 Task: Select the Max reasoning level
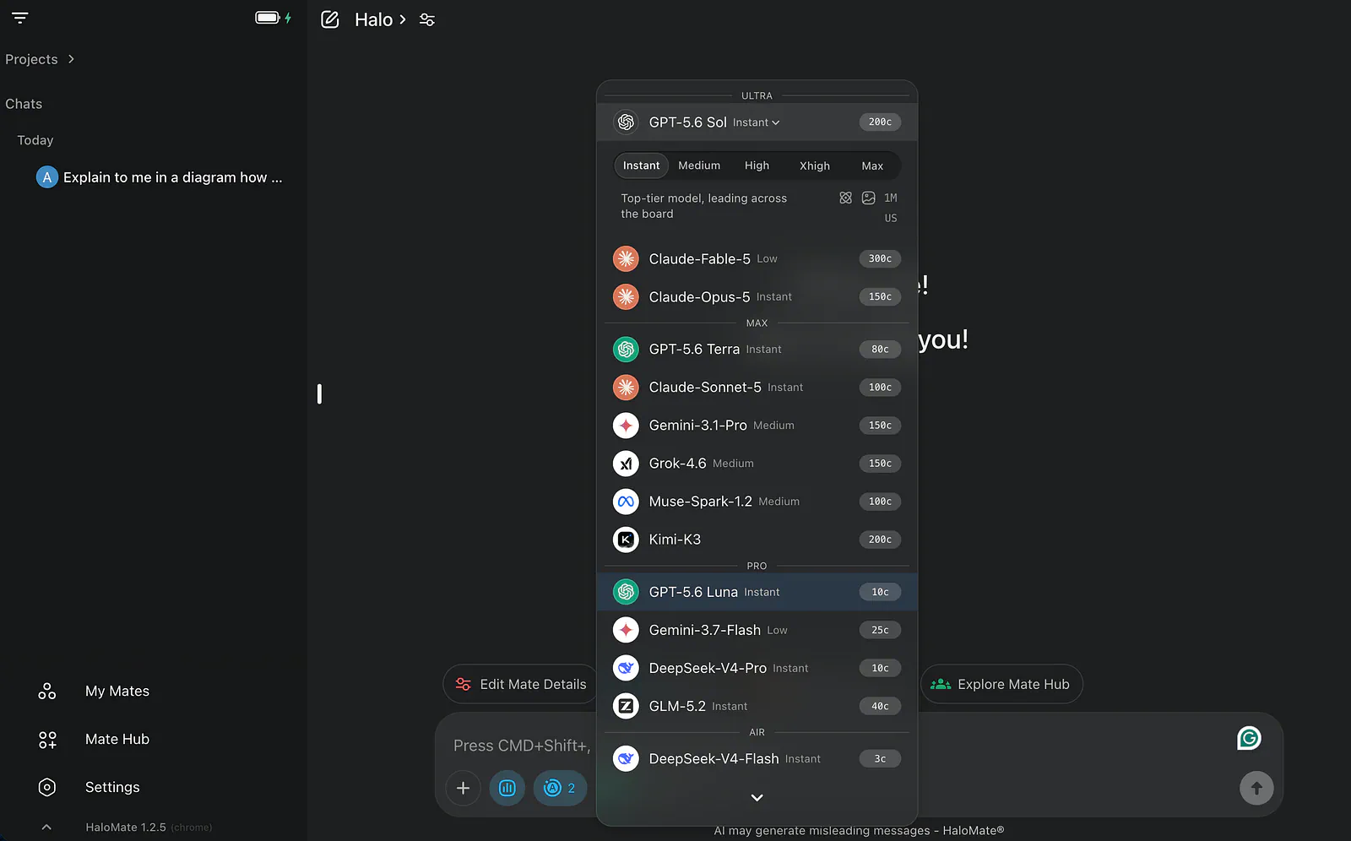[x=872, y=165]
